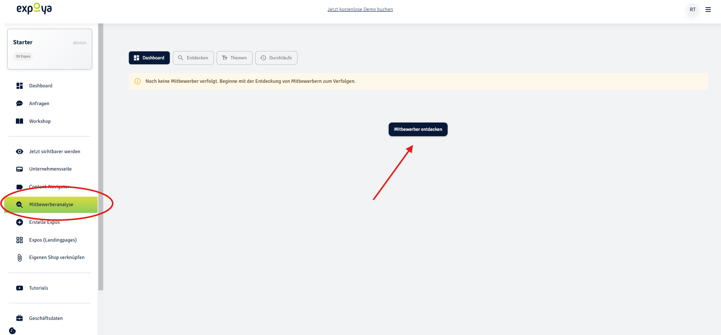This screenshot has width=721, height=335.
Task: Click the Dashboard grid icon in sidebar
Action: pos(20,86)
